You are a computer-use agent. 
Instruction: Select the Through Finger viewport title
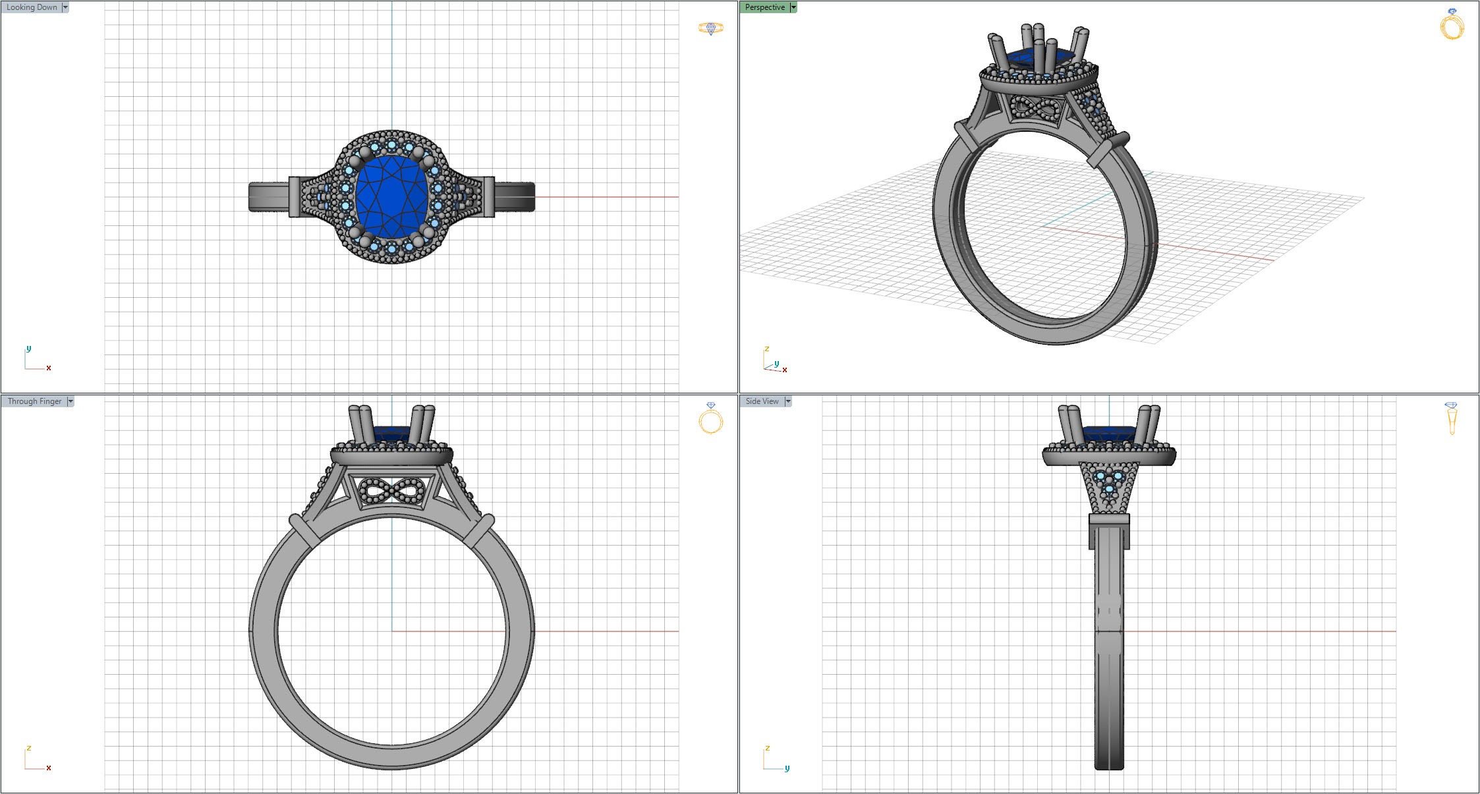(34, 401)
